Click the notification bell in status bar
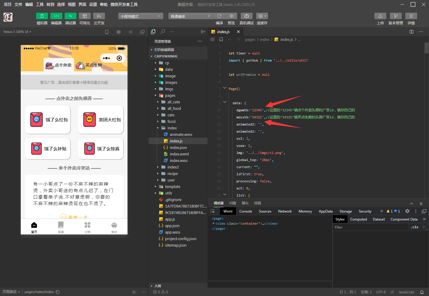Image resolution: width=429 pixels, height=296 pixels. point(422,292)
